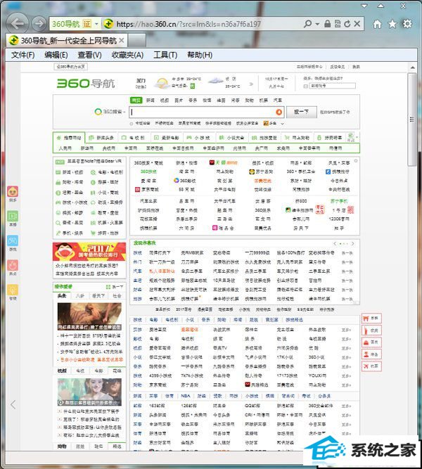
Task: Click the 证 certificate badge
Action: click(87, 24)
